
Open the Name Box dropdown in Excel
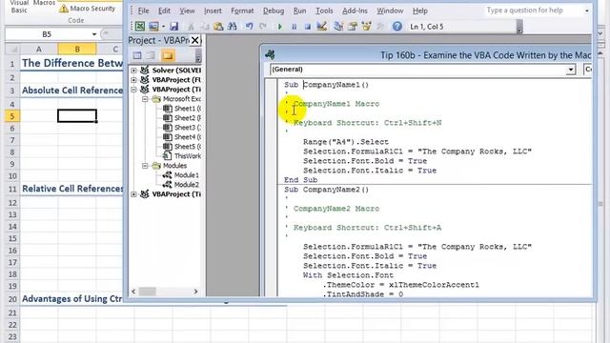pyautogui.click(x=94, y=34)
